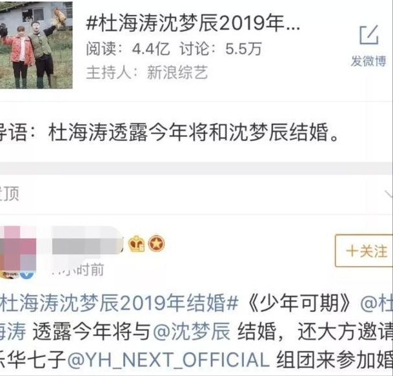Tap the 讨论 5.5万 discussion count
Image resolution: width=393 pixels, height=376 pixels.
tap(221, 48)
